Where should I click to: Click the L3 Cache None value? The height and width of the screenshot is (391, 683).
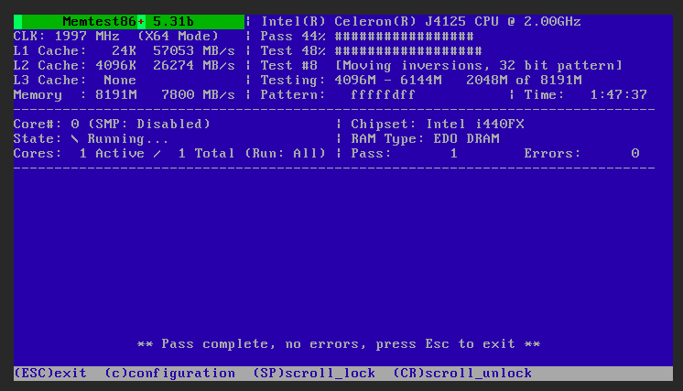120,80
